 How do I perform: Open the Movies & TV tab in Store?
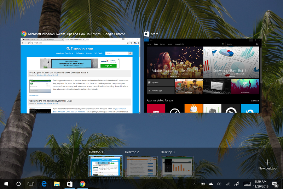pos(179,44)
